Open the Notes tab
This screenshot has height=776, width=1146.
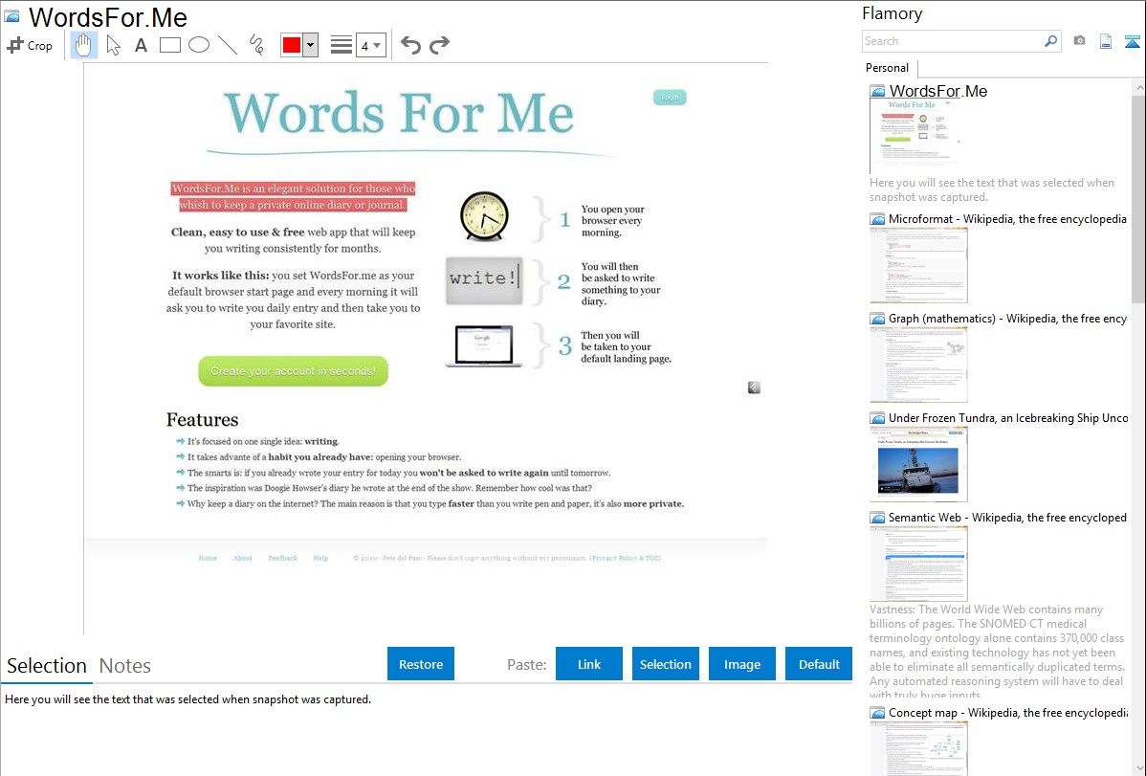[125, 666]
